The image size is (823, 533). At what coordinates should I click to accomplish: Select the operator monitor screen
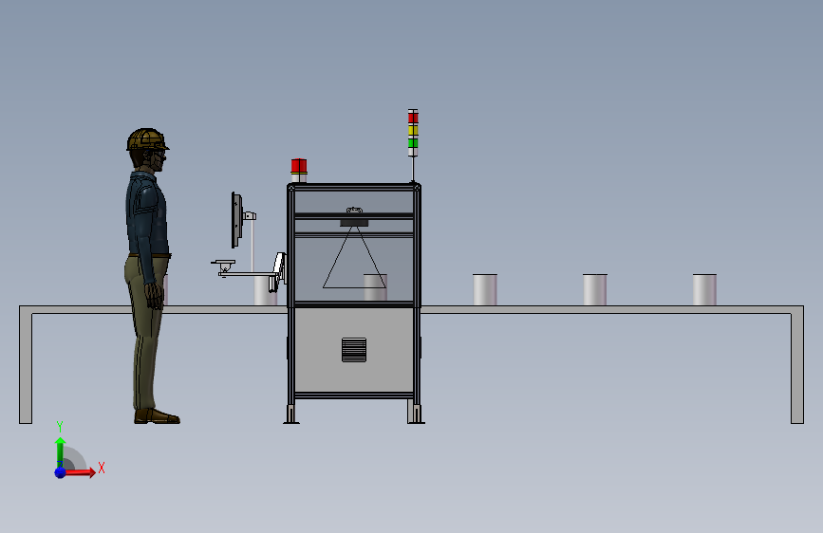click(x=236, y=220)
